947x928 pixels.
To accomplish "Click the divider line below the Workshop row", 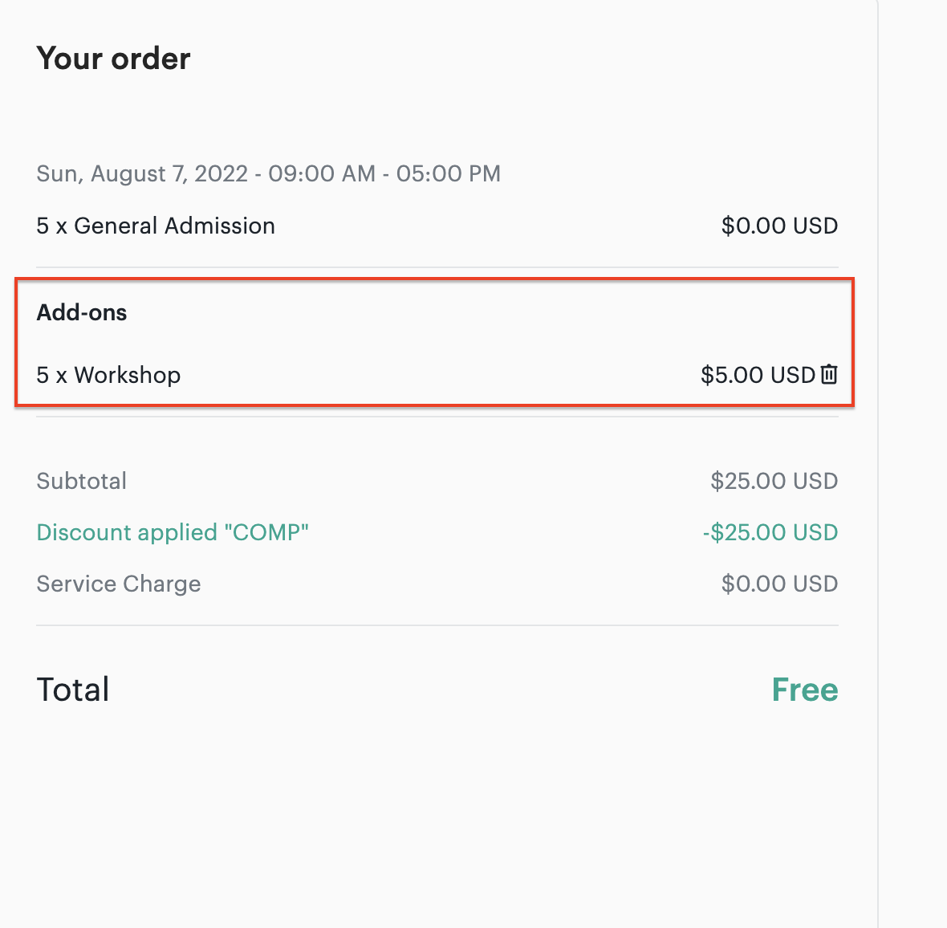I will (x=437, y=417).
